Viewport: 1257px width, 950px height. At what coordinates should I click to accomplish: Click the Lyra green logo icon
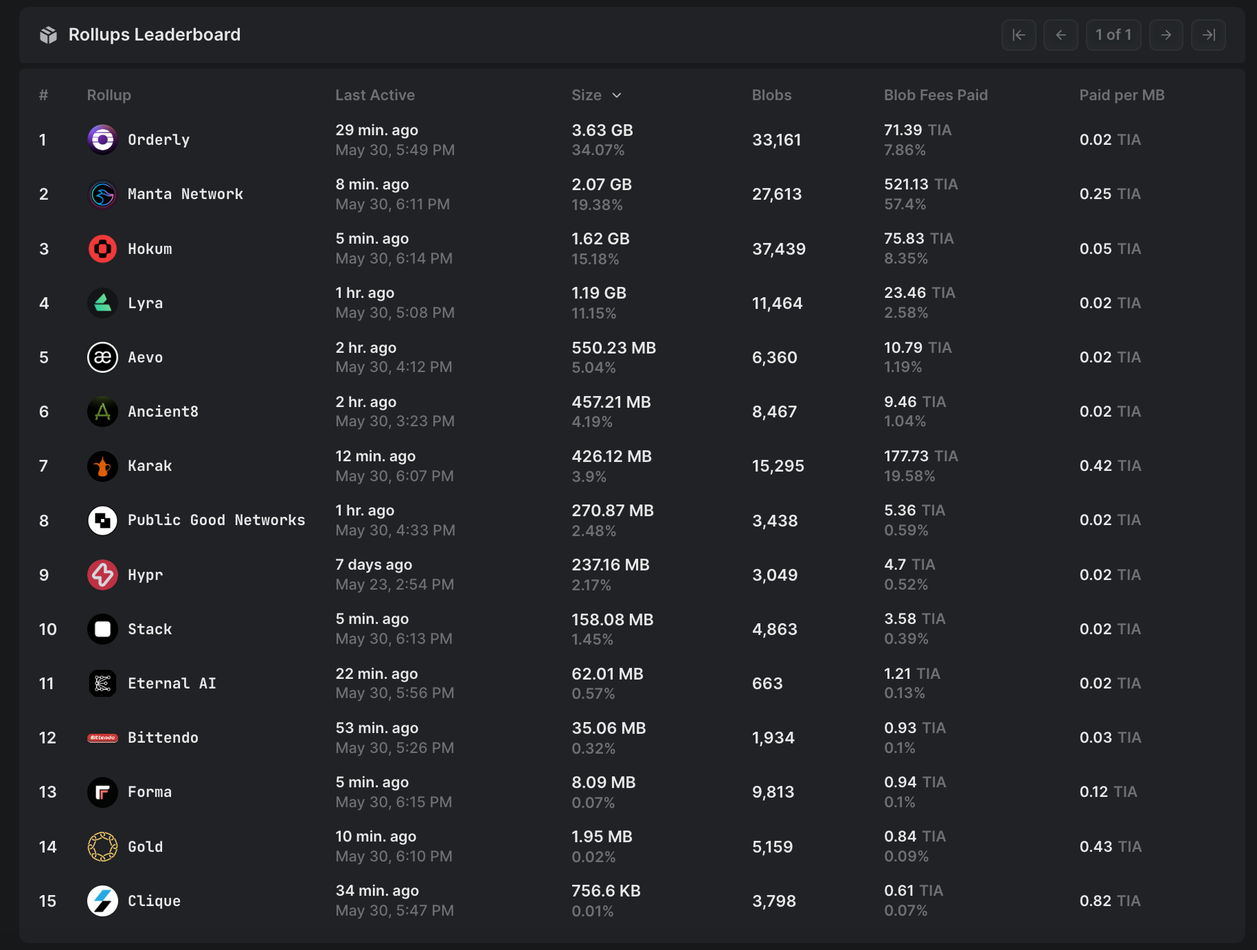point(102,303)
